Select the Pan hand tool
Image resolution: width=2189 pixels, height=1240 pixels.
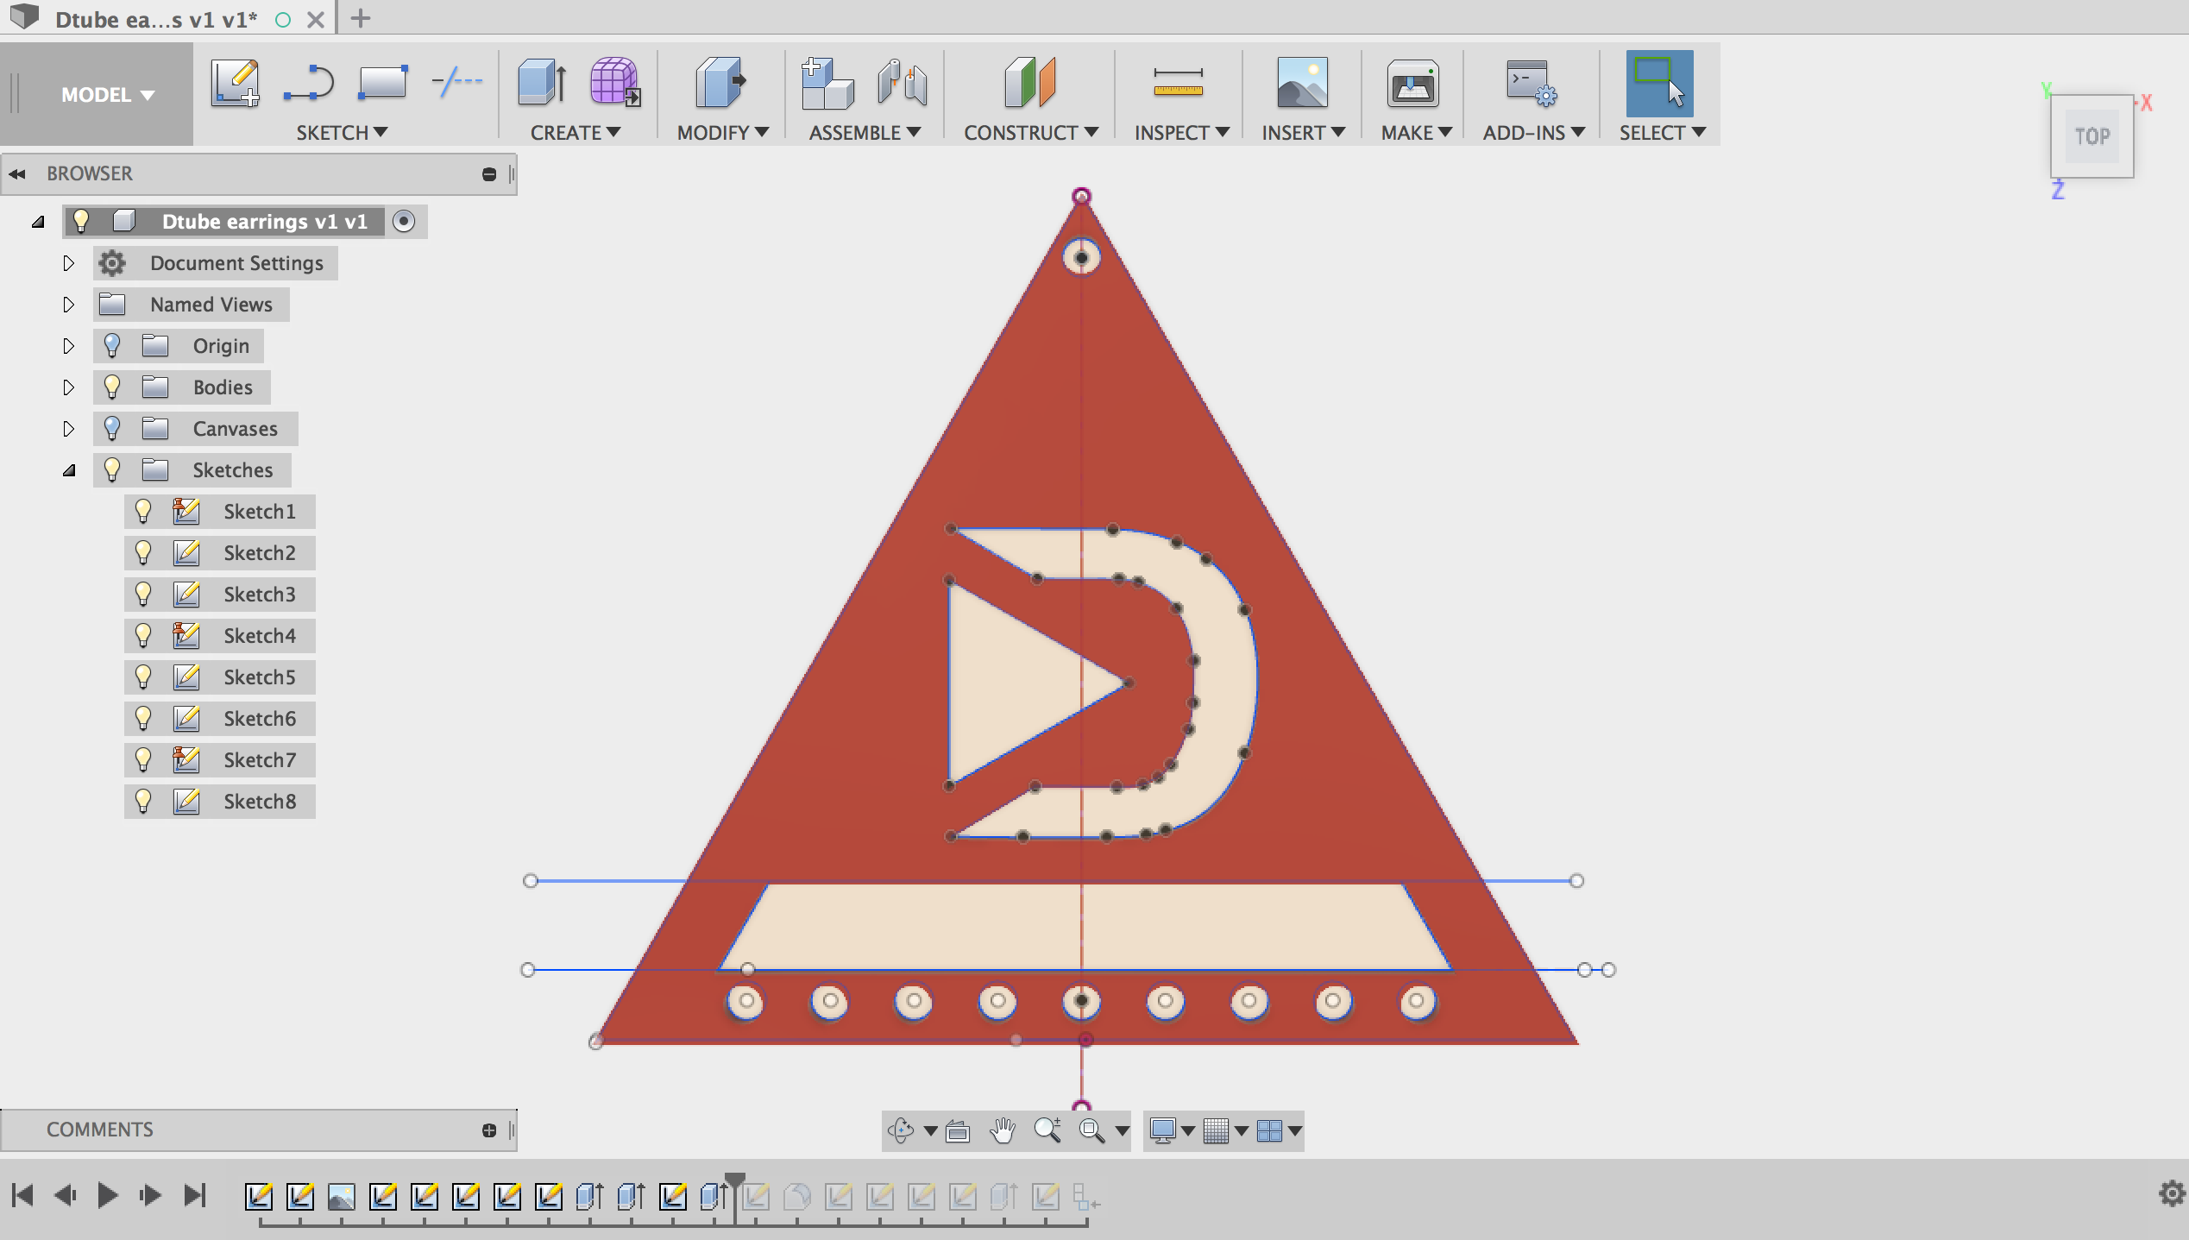[x=1002, y=1130]
